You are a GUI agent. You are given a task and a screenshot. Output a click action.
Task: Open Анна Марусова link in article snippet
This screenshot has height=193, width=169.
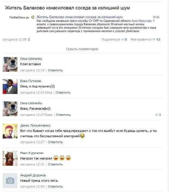point(141,21)
